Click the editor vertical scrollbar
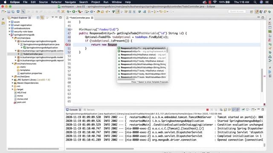This screenshot has height=153, width=273. tap(262, 80)
